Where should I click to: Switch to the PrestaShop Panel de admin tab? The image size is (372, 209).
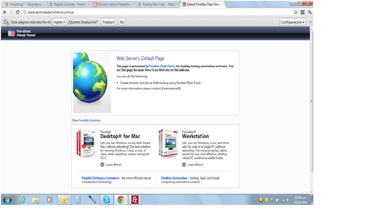tap(25, 4)
